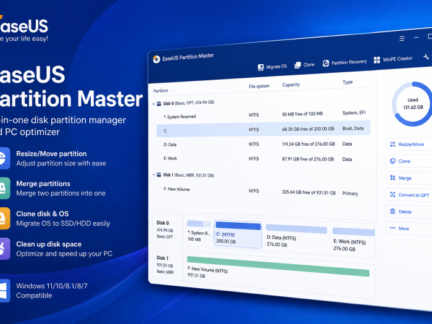The image size is (432, 324).
Task: Click the EaseUS Partition Master app logo
Action: (x=157, y=59)
